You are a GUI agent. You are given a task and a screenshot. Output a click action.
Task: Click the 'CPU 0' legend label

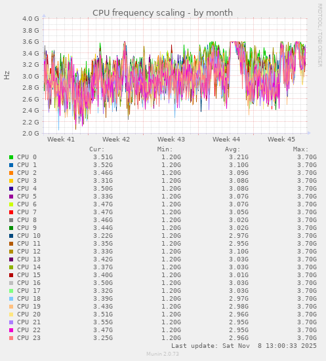[27, 157]
